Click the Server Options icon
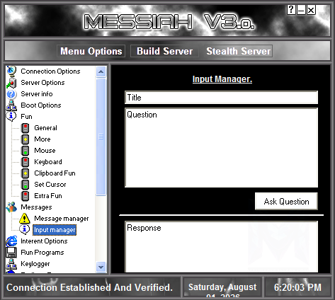This screenshot has width=335, height=300. pos(11,83)
